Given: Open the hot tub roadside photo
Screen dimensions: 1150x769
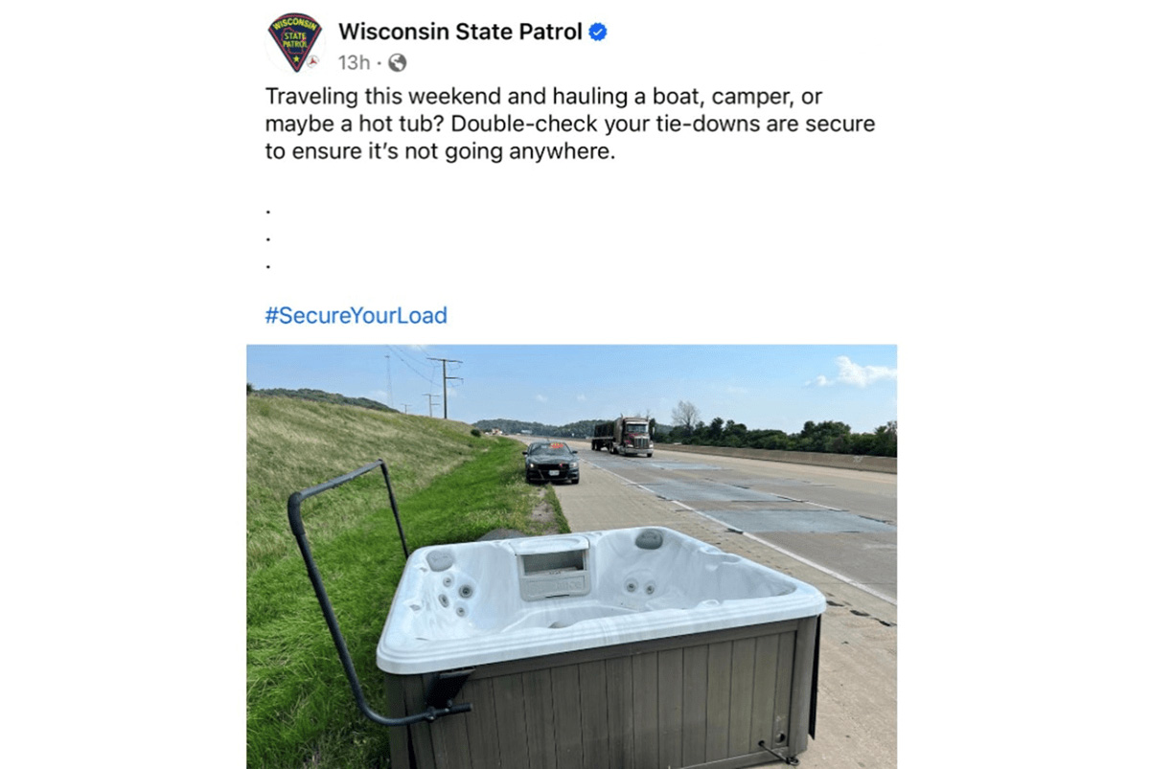Looking at the screenshot, I should tap(572, 556).
